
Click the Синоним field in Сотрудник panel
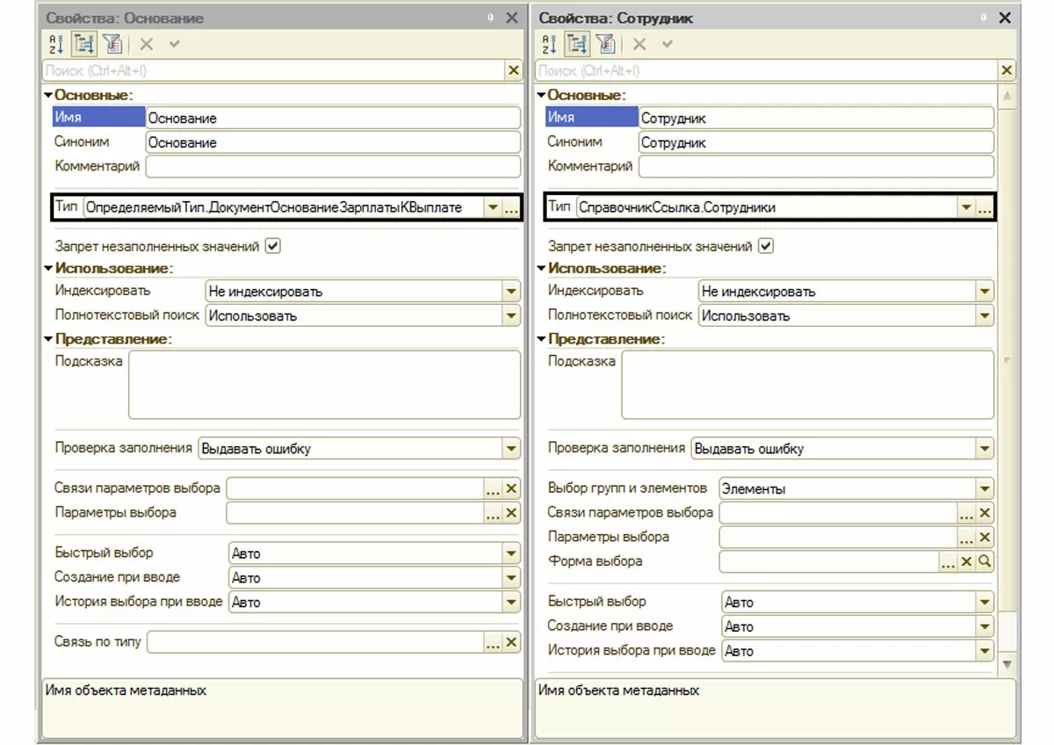[815, 142]
